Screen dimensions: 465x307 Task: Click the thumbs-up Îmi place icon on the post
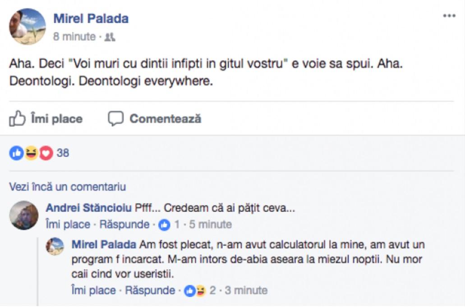coord(17,119)
